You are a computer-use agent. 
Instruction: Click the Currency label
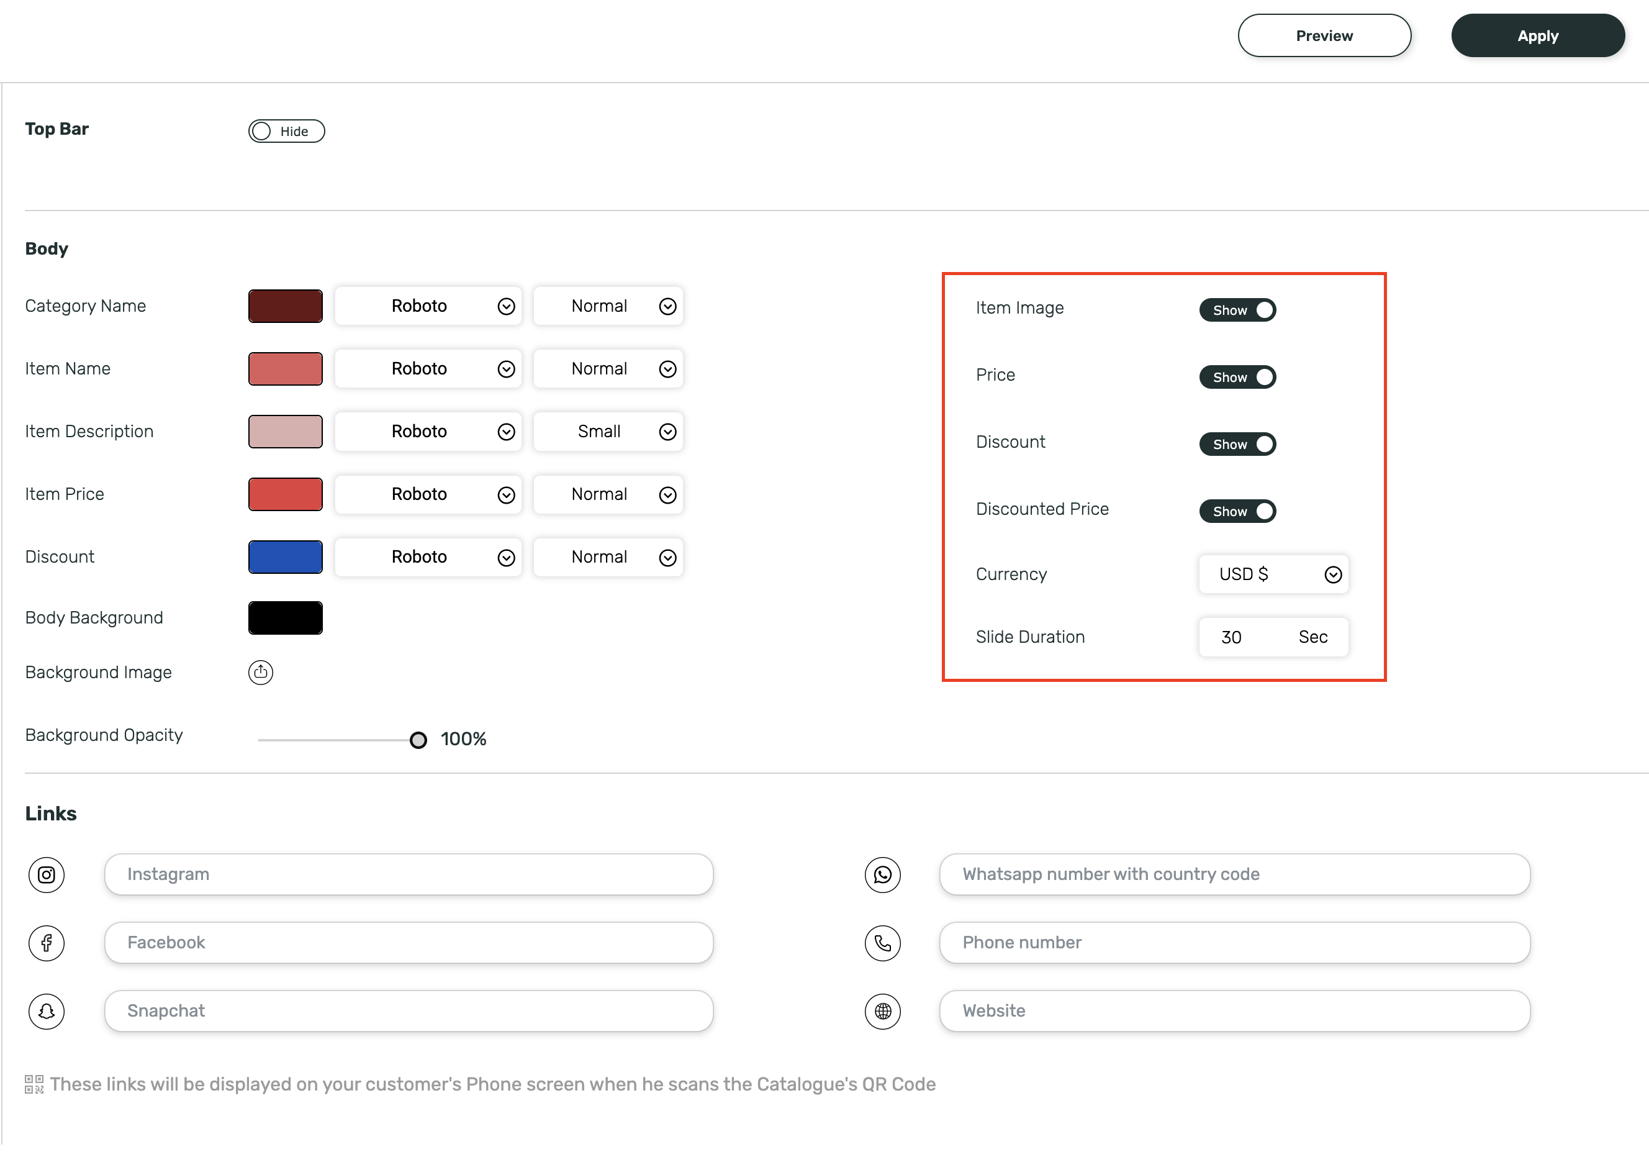pyautogui.click(x=1011, y=574)
